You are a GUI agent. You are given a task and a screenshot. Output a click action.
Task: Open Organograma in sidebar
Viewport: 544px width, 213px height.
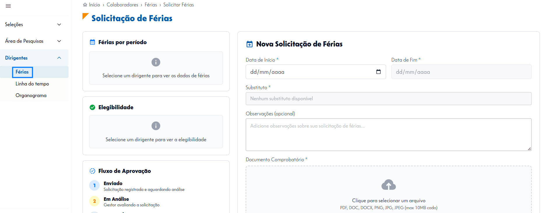pyautogui.click(x=31, y=95)
